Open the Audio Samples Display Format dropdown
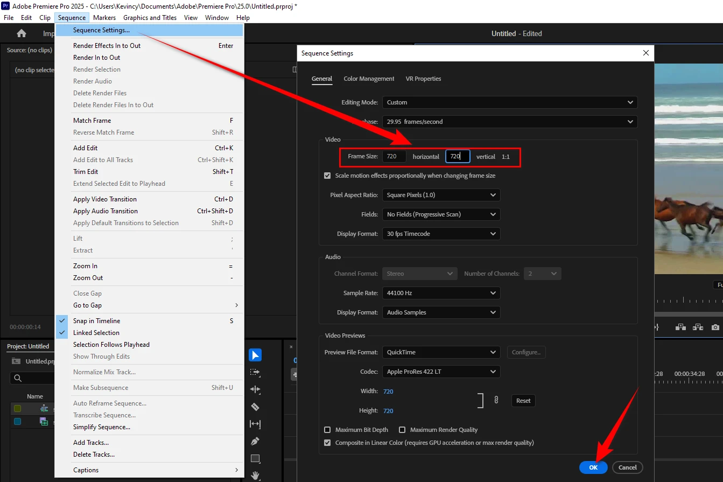723x482 pixels. (441, 312)
